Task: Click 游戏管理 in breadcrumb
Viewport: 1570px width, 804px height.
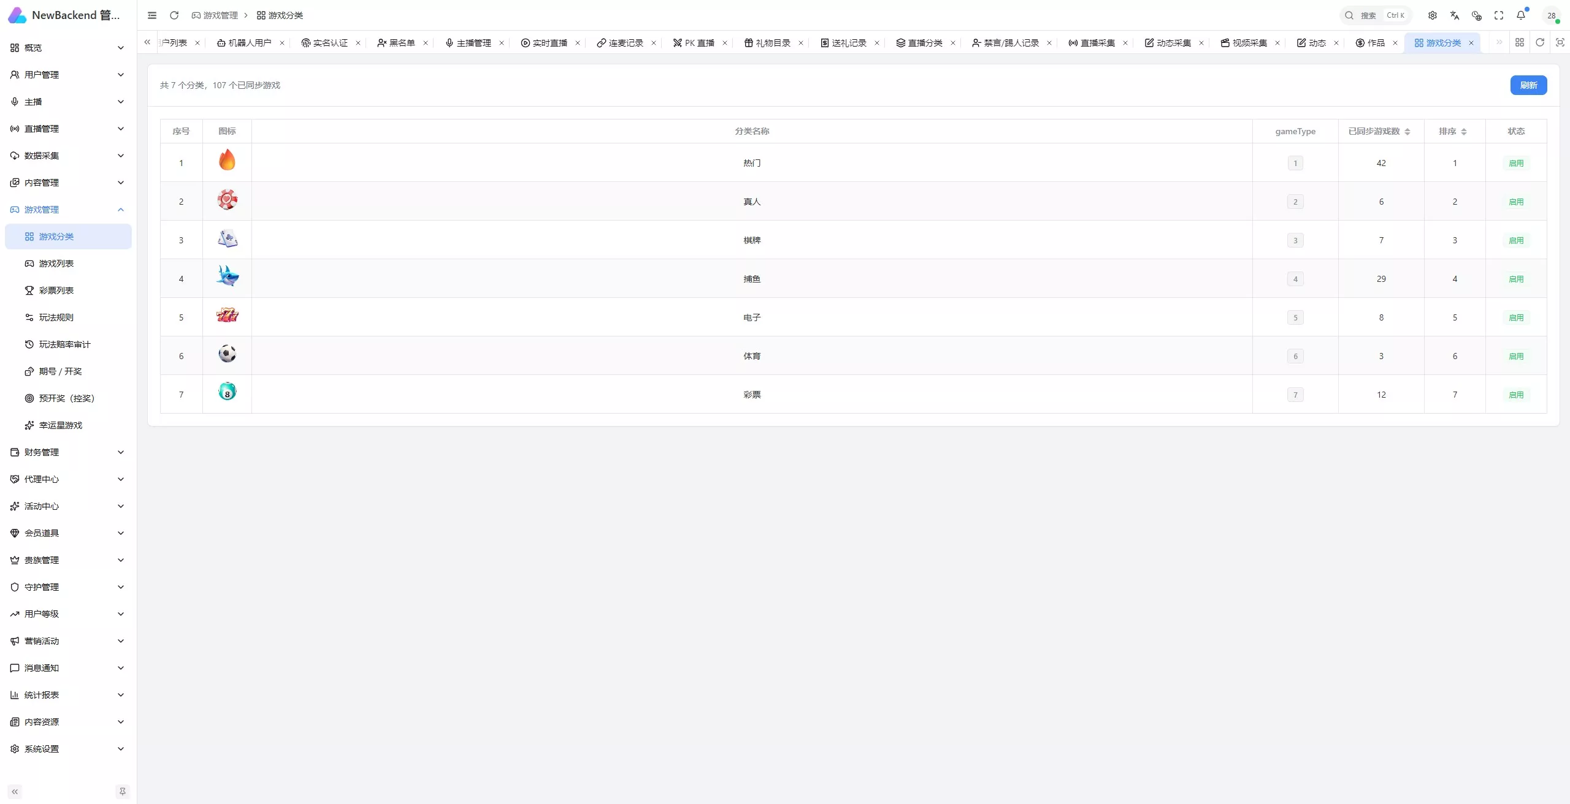Action: pyautogui.click(x=215, y=15)
